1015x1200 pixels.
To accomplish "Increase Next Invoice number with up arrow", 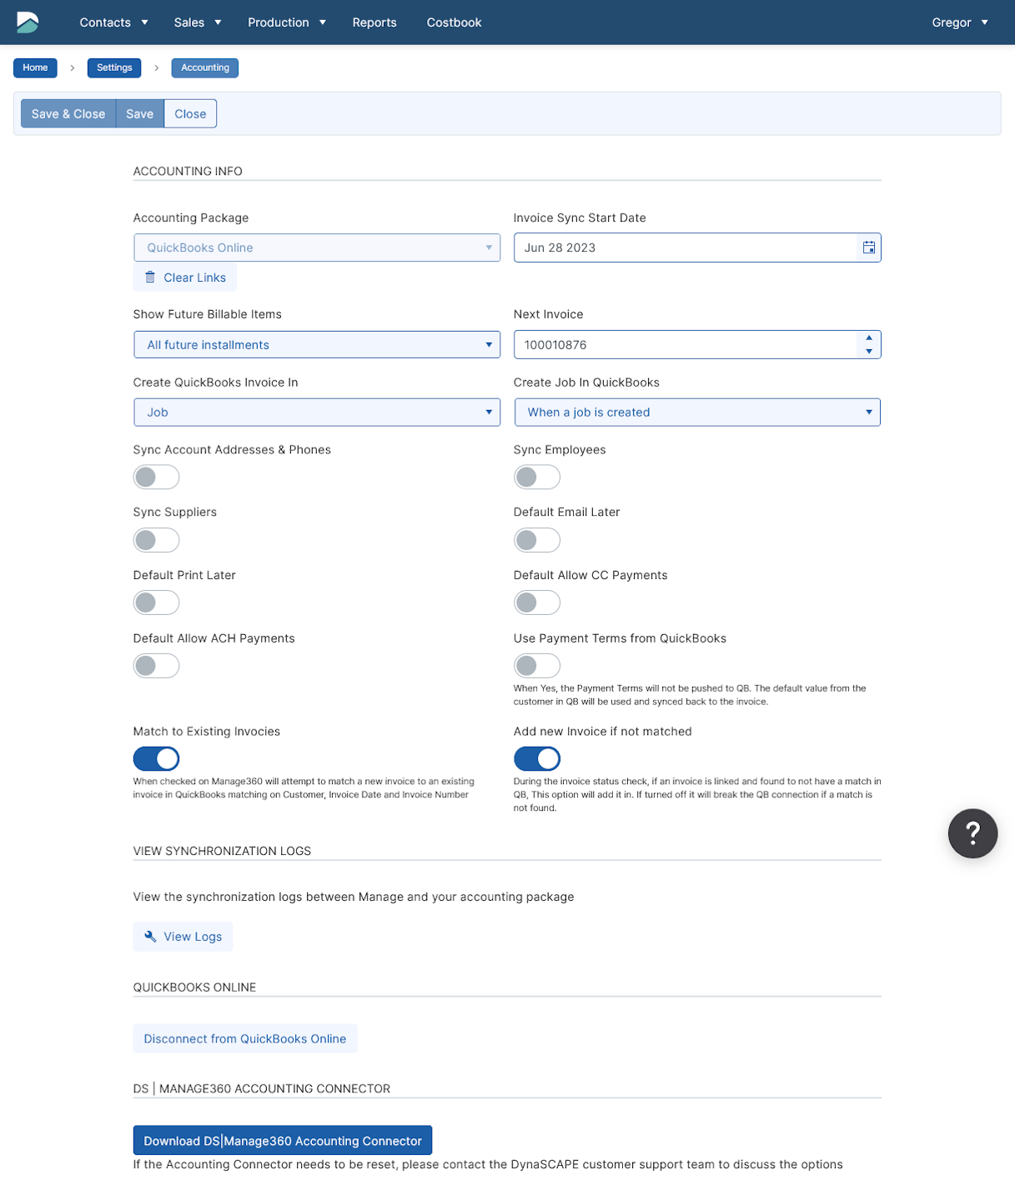I will coord(869,338).
